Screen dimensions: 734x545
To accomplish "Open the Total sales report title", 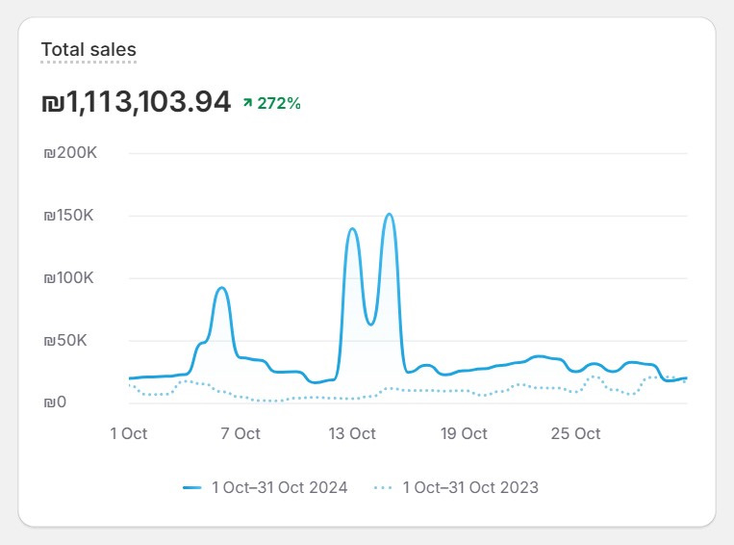I will [89, 49].
